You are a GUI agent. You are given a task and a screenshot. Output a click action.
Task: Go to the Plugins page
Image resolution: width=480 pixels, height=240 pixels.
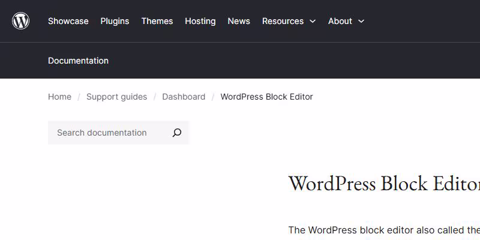115,21
